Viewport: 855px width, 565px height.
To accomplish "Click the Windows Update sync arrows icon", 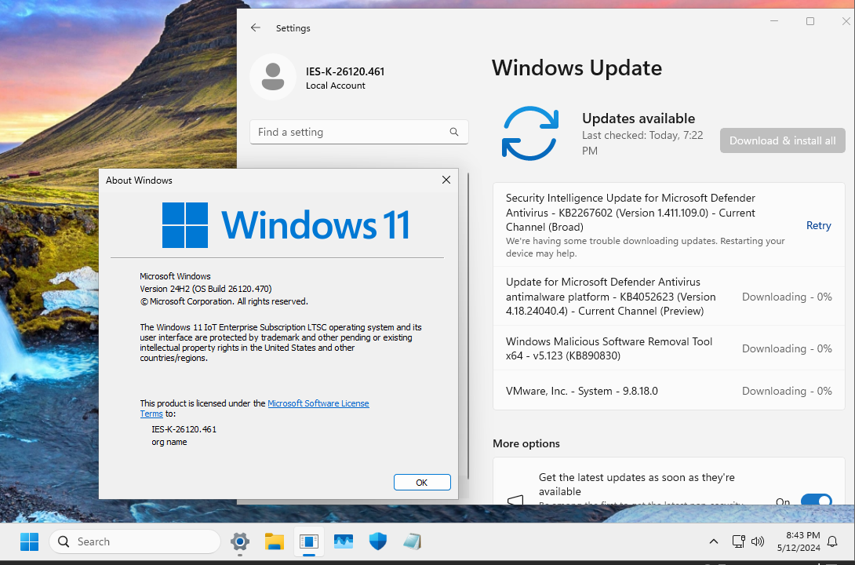I will [x=530, y=133].
